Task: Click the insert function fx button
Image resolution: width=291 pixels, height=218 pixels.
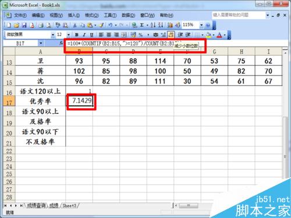Action: (x=61, y=43)
